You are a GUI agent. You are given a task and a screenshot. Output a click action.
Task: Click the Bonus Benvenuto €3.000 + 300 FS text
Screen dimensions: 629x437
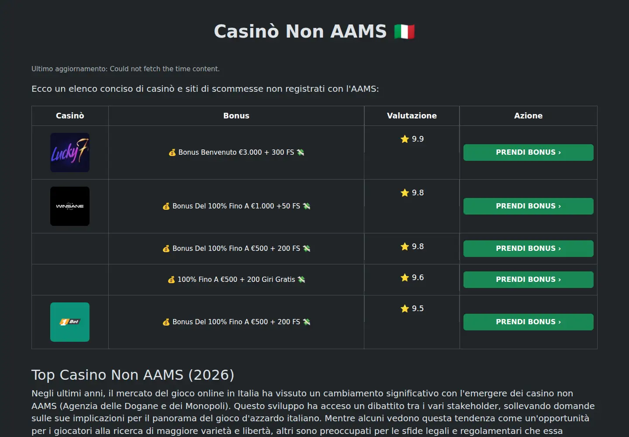(x=236, y=153)
